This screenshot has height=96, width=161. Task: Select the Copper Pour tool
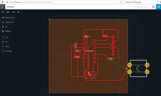[8, 22]
